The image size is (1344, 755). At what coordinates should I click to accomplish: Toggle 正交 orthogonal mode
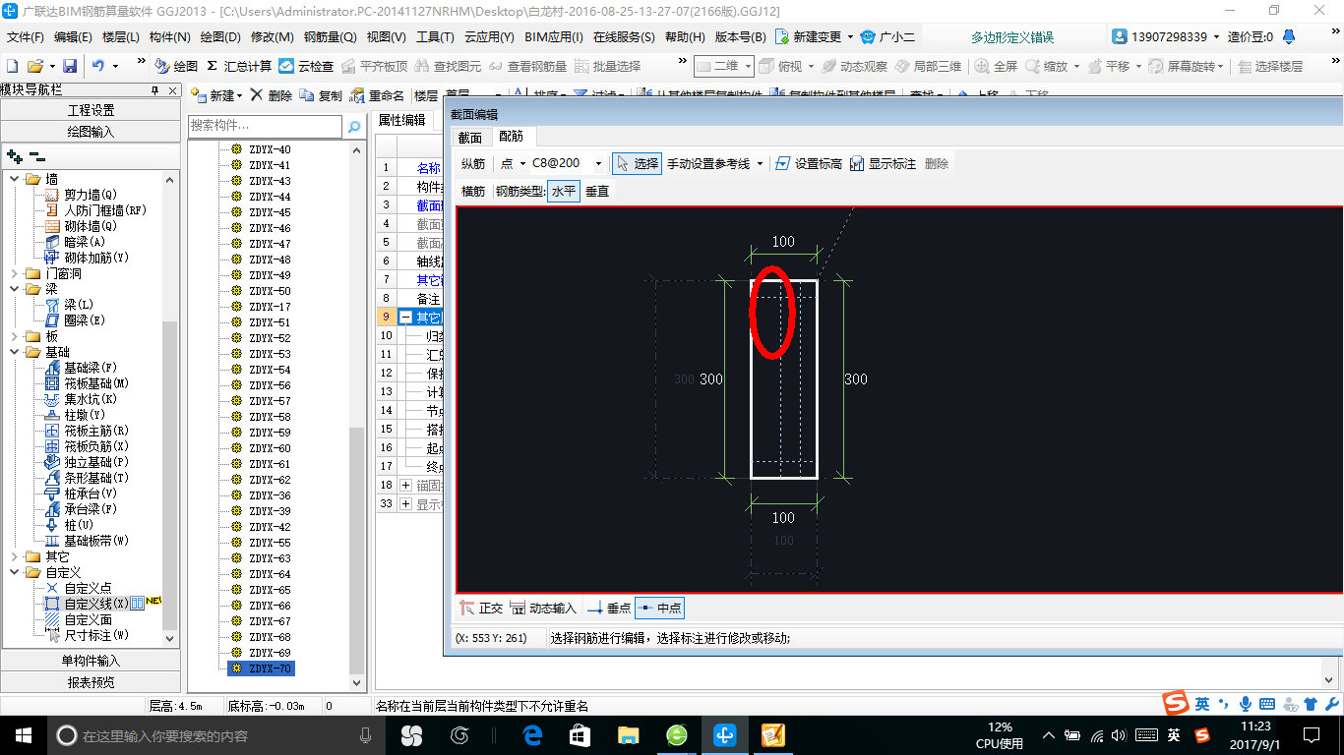(482, 609)
